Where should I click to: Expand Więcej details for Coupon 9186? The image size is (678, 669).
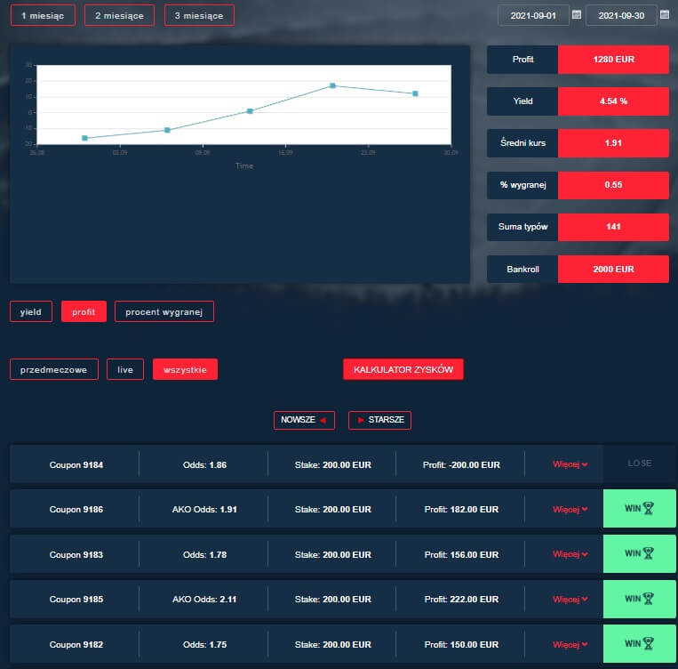point(570,510)
